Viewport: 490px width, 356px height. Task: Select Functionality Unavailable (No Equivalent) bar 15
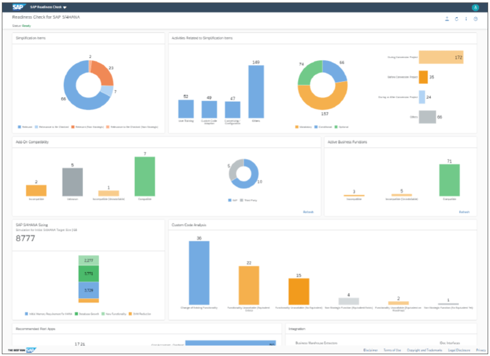(x=299, y=291)
